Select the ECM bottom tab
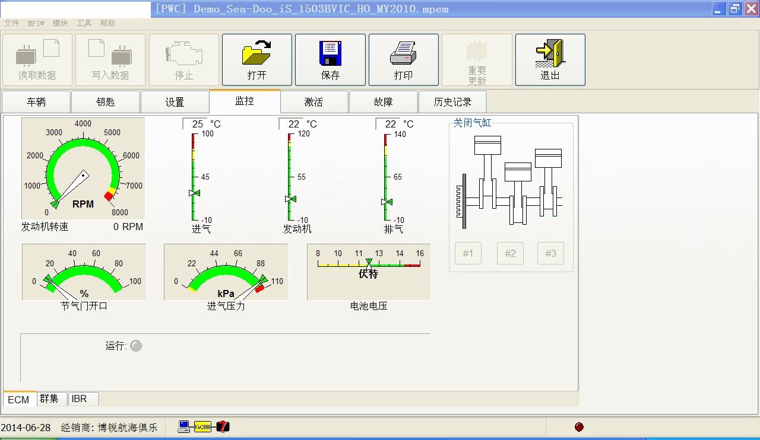760x440 pixels. pos(19,399)
